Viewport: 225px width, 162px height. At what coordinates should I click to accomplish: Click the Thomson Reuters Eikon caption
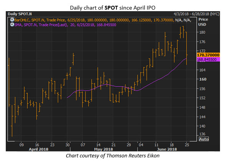pyautogui.click(x=113, y=156)
